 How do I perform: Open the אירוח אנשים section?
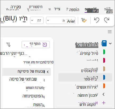point(87,87)
